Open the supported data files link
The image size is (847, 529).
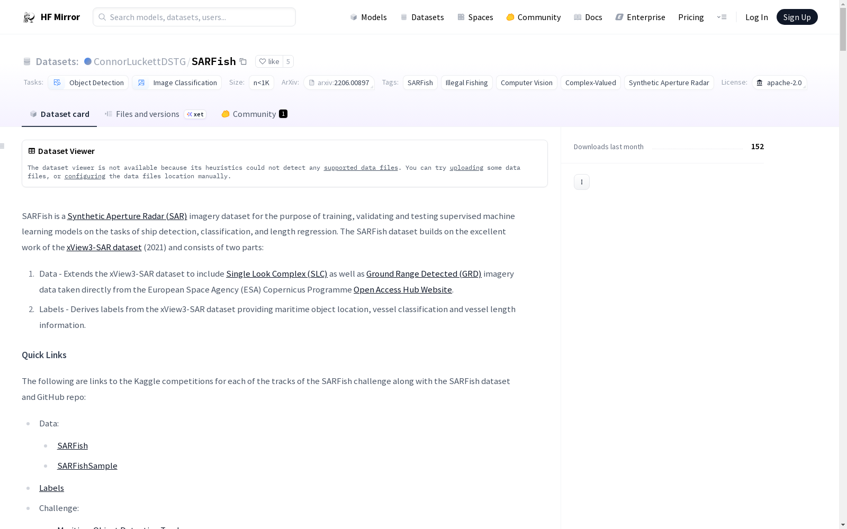click(361, 168)
